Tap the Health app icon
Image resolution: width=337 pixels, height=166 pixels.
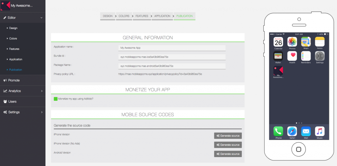pos(292,56)
